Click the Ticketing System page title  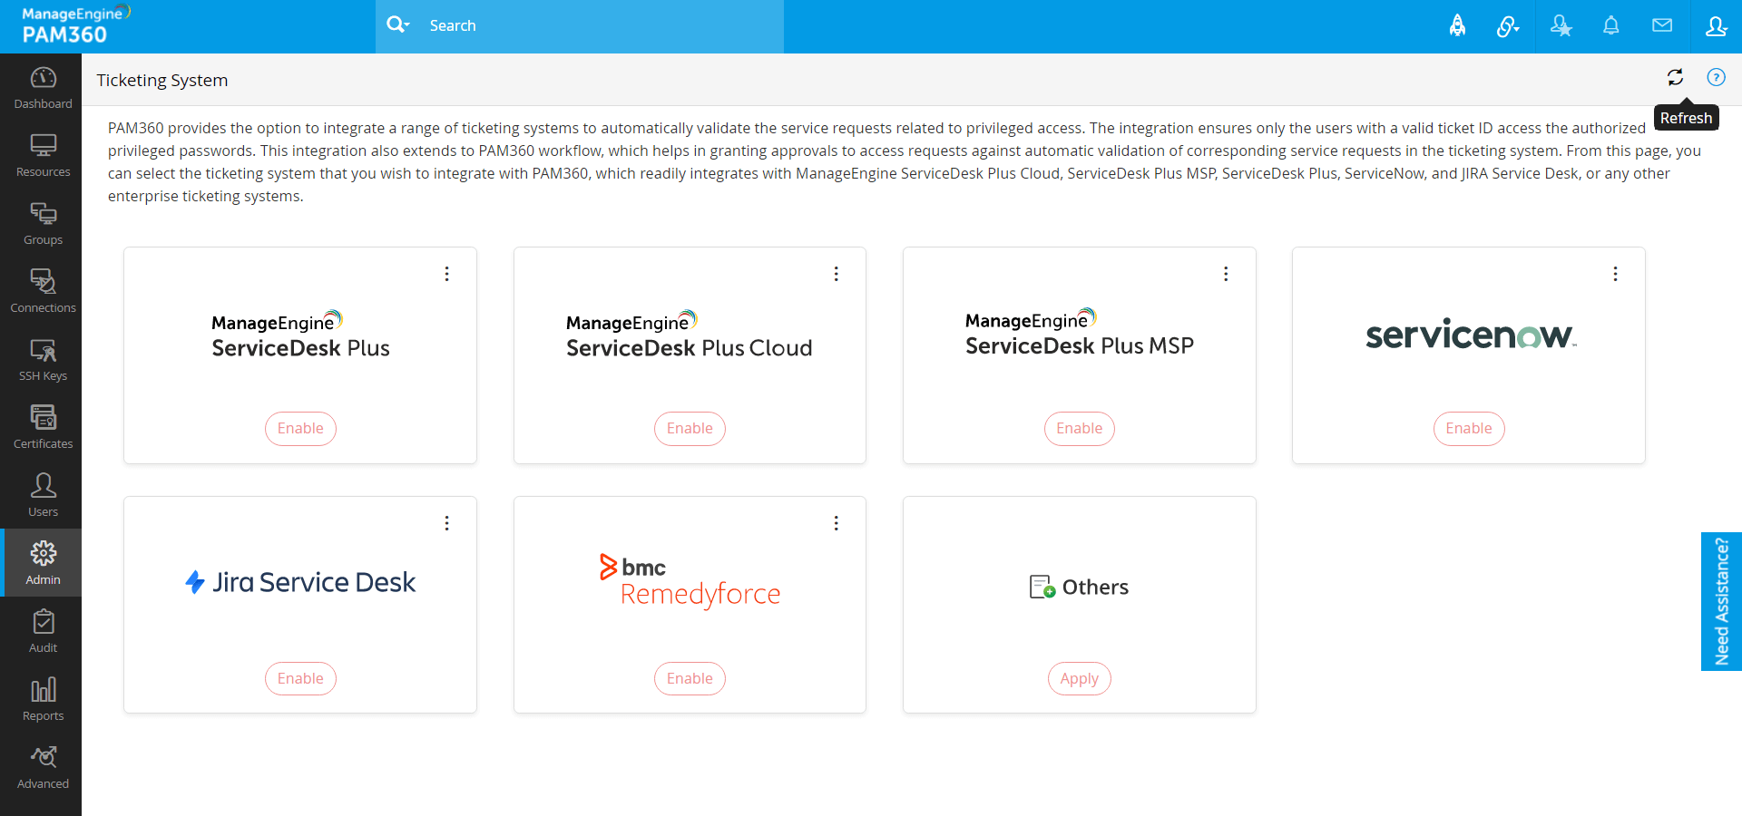pos(162,80)
